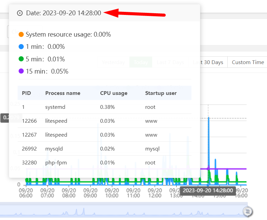Select the Last 30 Days range tab
Viewport: 267px width, 220px height.
click(208, 62)
